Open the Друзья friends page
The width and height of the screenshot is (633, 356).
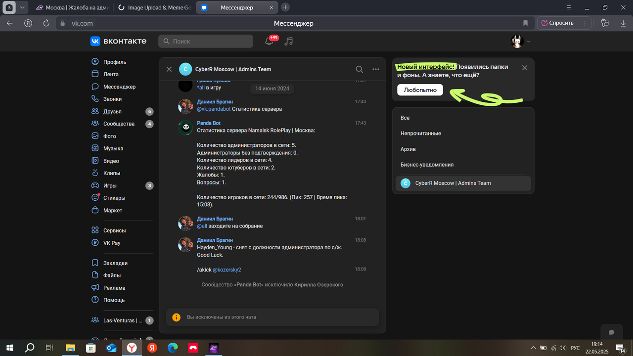point(112,111)
